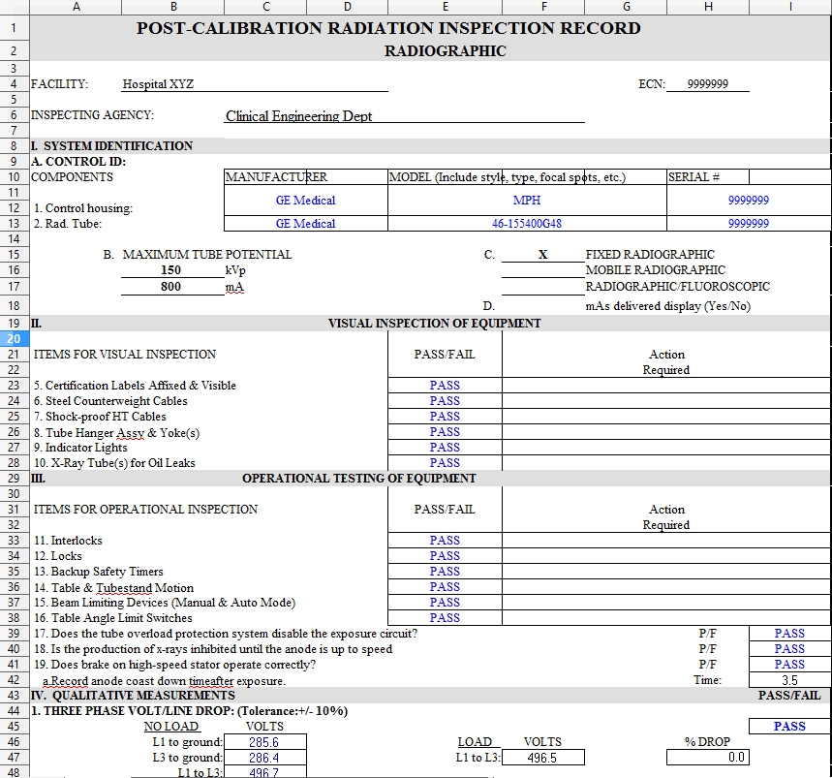Click the PASS cell for Interlocks
Image resolution: width=832 pixels, height=778 pixels.
tap(444, 540)
